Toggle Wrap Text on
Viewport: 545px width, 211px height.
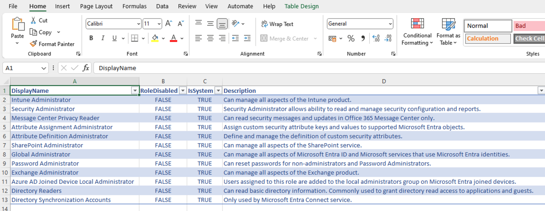pyautogui.click(x=277, y=24)
